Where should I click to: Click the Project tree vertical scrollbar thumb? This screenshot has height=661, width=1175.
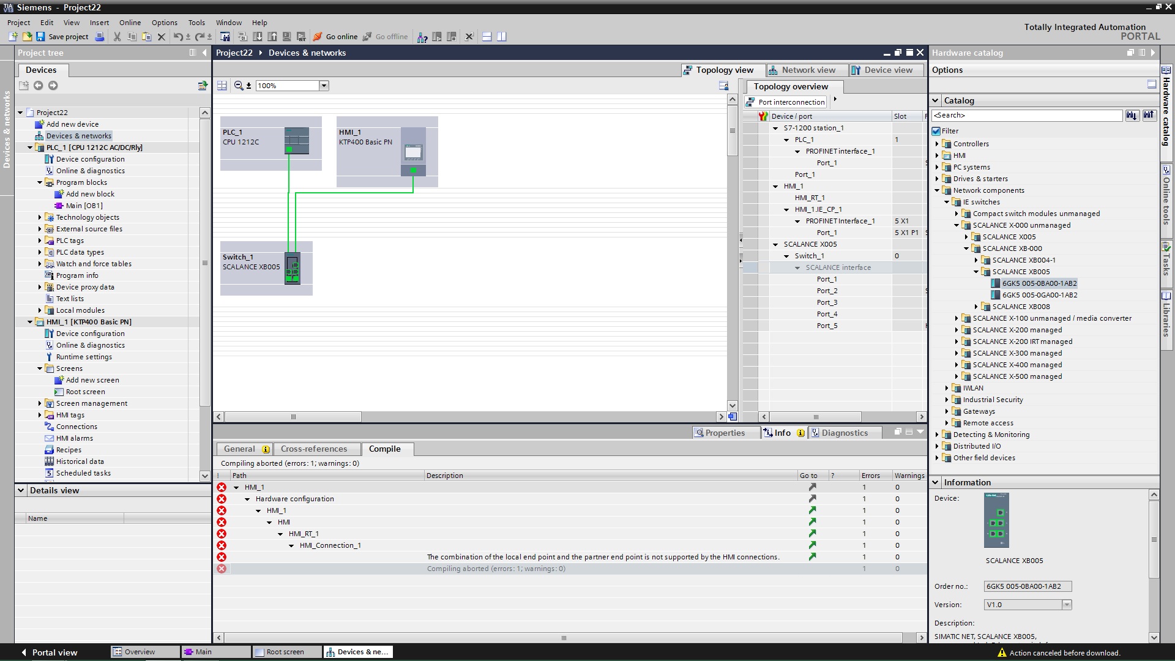coord(204,263)
